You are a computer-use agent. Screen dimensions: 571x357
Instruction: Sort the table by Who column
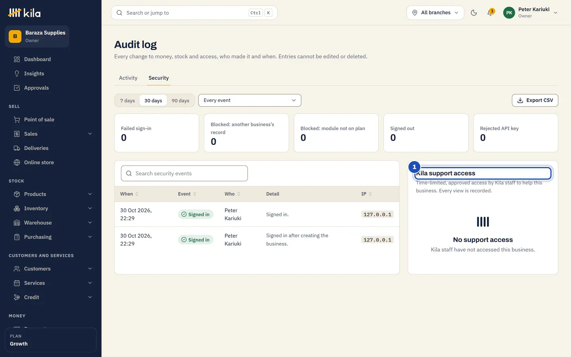coord(232,194)
